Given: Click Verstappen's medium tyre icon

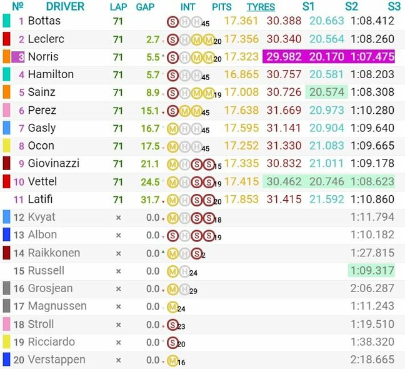Looking at the screenshot, I should [x=172, y=360].
